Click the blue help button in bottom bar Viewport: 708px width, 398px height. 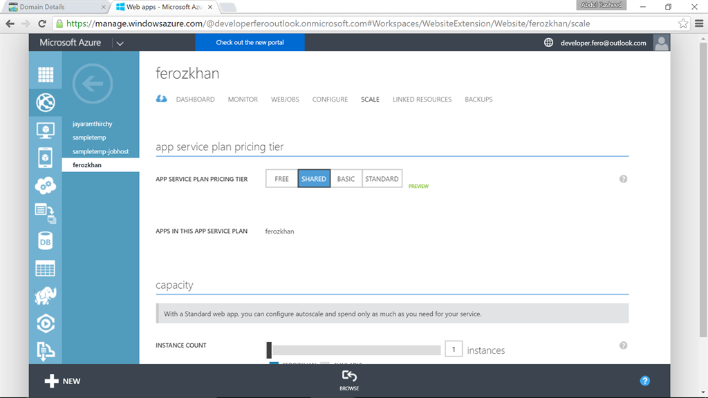pyautogui.click(x=645, y=381)
